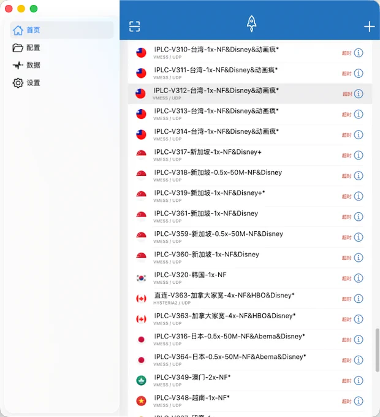
Task: Click the Macau flag of IPLC-V349
Action: [x=141, y=380]
